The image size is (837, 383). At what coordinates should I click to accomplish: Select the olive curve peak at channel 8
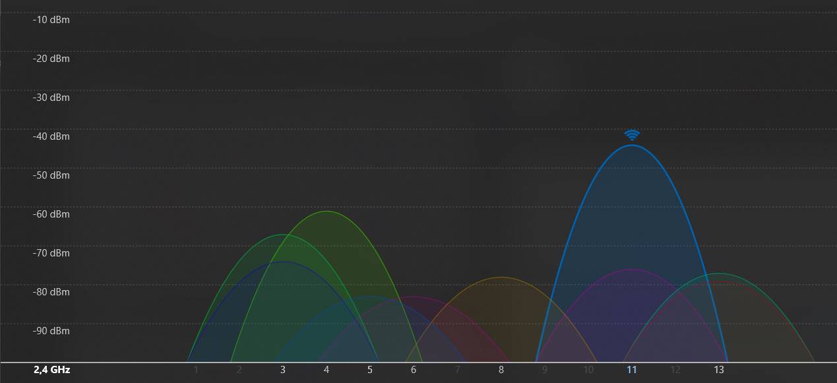pyautogui.click(x=501, y=278)
